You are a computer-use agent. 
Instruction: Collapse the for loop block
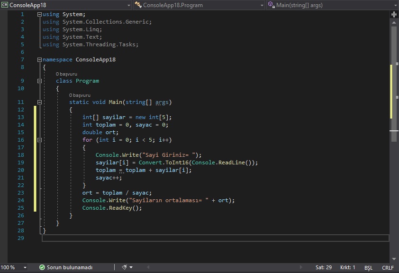(x=39, y=140)
